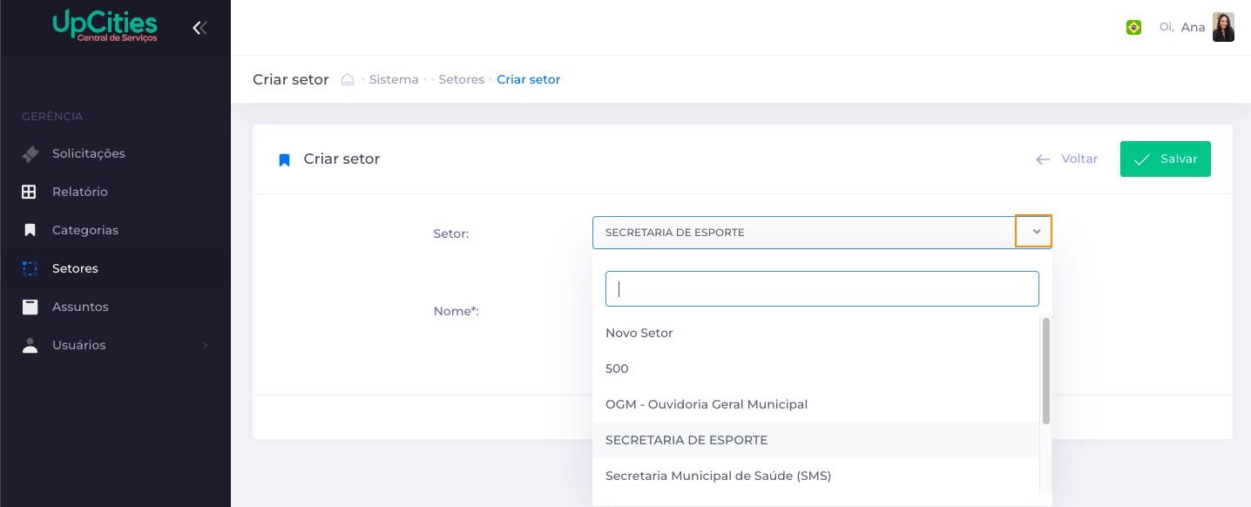Click Oi, Ana greeting
This screenshot has width=1251, height=507.
click(x=1182, y=27)
